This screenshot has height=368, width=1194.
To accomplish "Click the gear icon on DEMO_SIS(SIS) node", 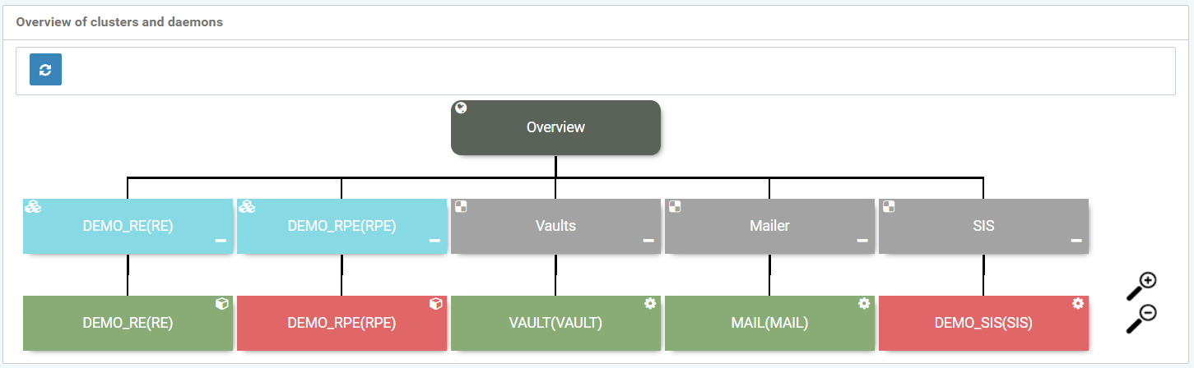I will [1078, 304].
